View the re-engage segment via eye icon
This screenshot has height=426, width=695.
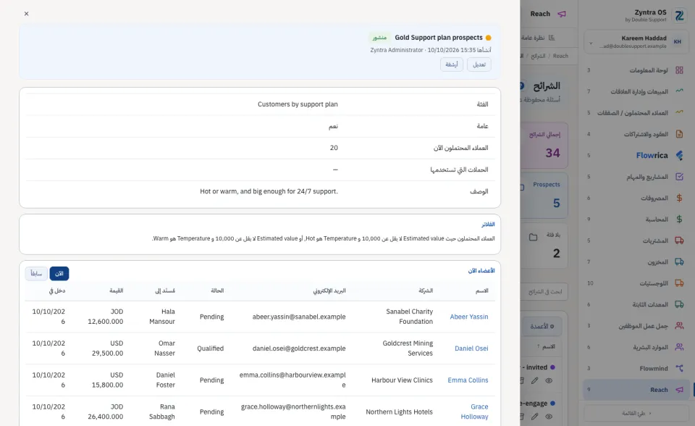549,417
